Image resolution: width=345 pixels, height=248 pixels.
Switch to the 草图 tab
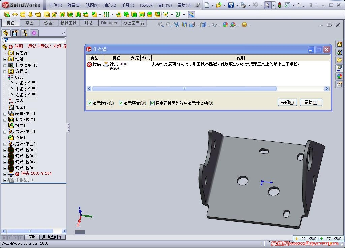point(30,23)
